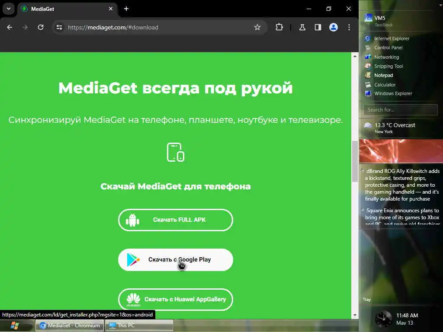Click the Huawei logo icon
This screenshot has height=332, width=443.
pos(133,300)
